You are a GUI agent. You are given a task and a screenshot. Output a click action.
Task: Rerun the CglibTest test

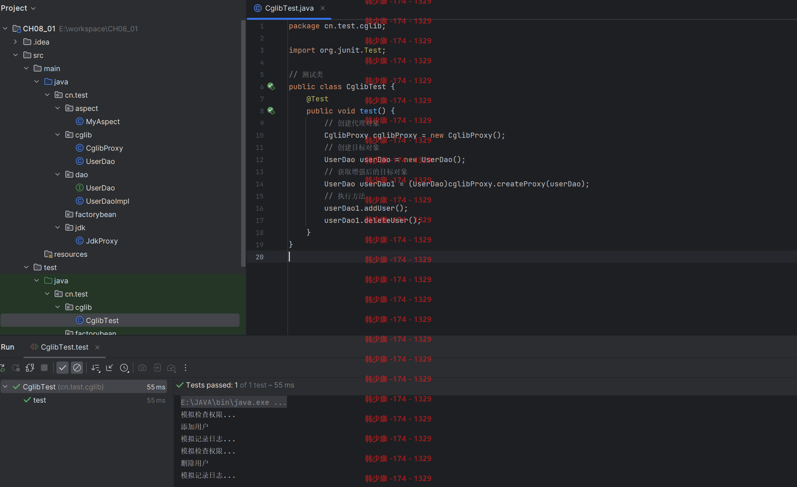(x=2, y=368)
